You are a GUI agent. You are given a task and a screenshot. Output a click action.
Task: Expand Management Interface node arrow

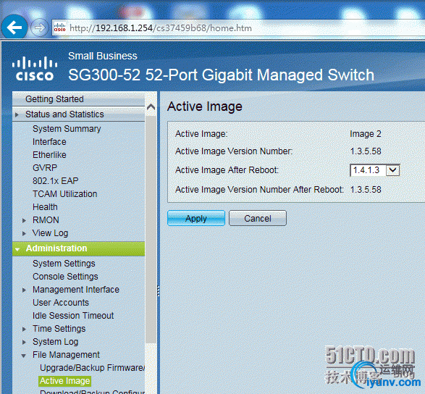(24, 290)
